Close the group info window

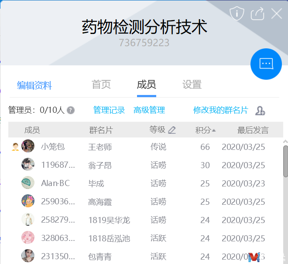tap(277, 14)
